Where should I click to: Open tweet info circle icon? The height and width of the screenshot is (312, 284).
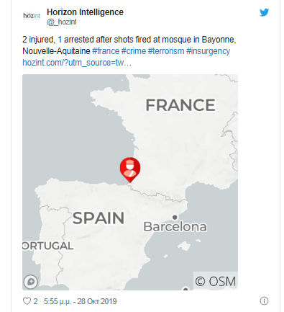(264, 300)
